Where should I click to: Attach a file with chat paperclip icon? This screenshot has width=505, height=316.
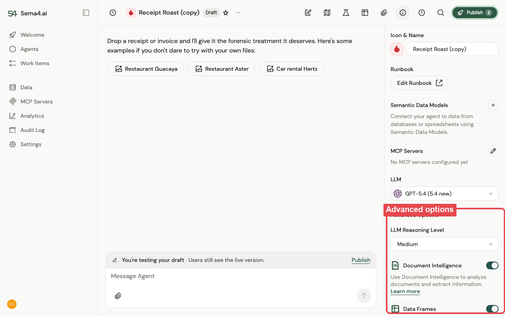pos(118,295)
